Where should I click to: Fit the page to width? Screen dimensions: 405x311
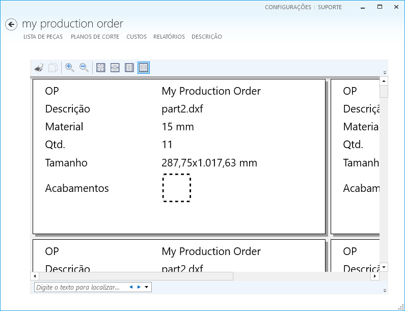[x=115, y=68]
